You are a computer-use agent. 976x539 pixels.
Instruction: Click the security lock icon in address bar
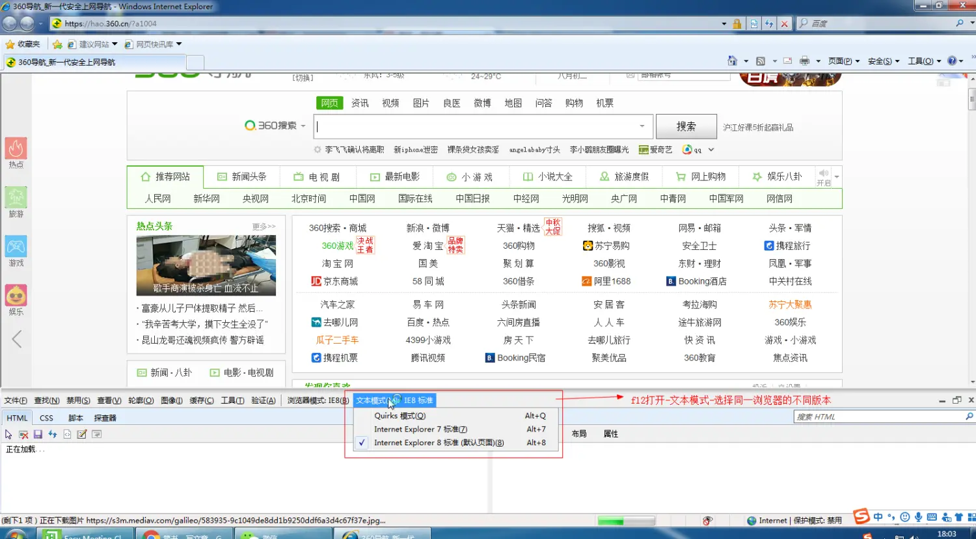point(737,23)
